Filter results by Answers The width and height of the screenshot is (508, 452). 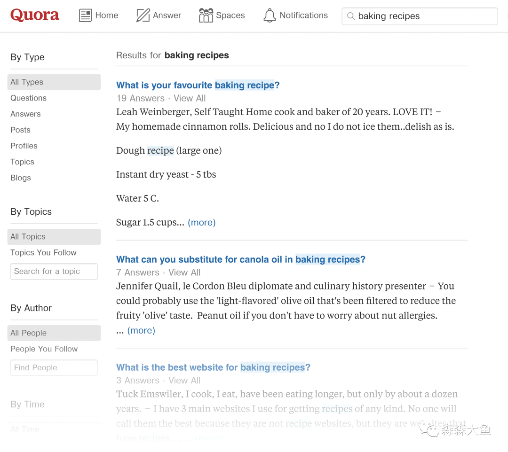pyautogui.click(x=25, y=114)
